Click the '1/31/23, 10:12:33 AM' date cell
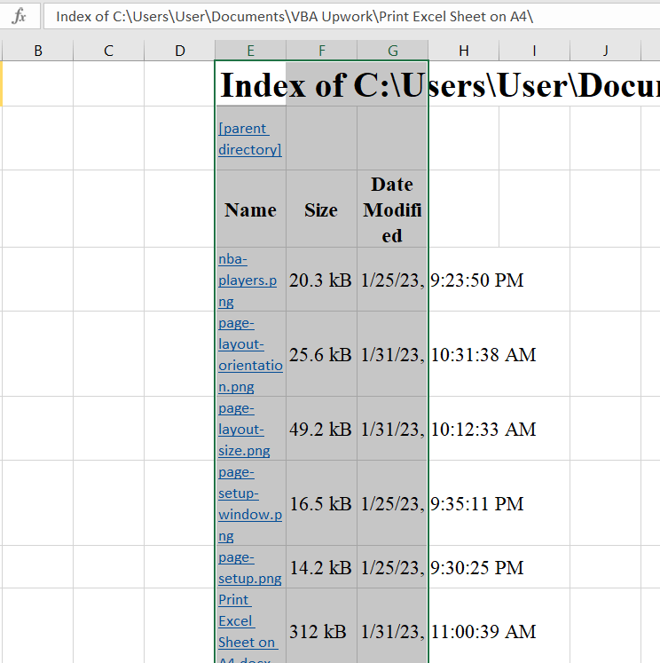660x663 pixels. click(392, 430)
